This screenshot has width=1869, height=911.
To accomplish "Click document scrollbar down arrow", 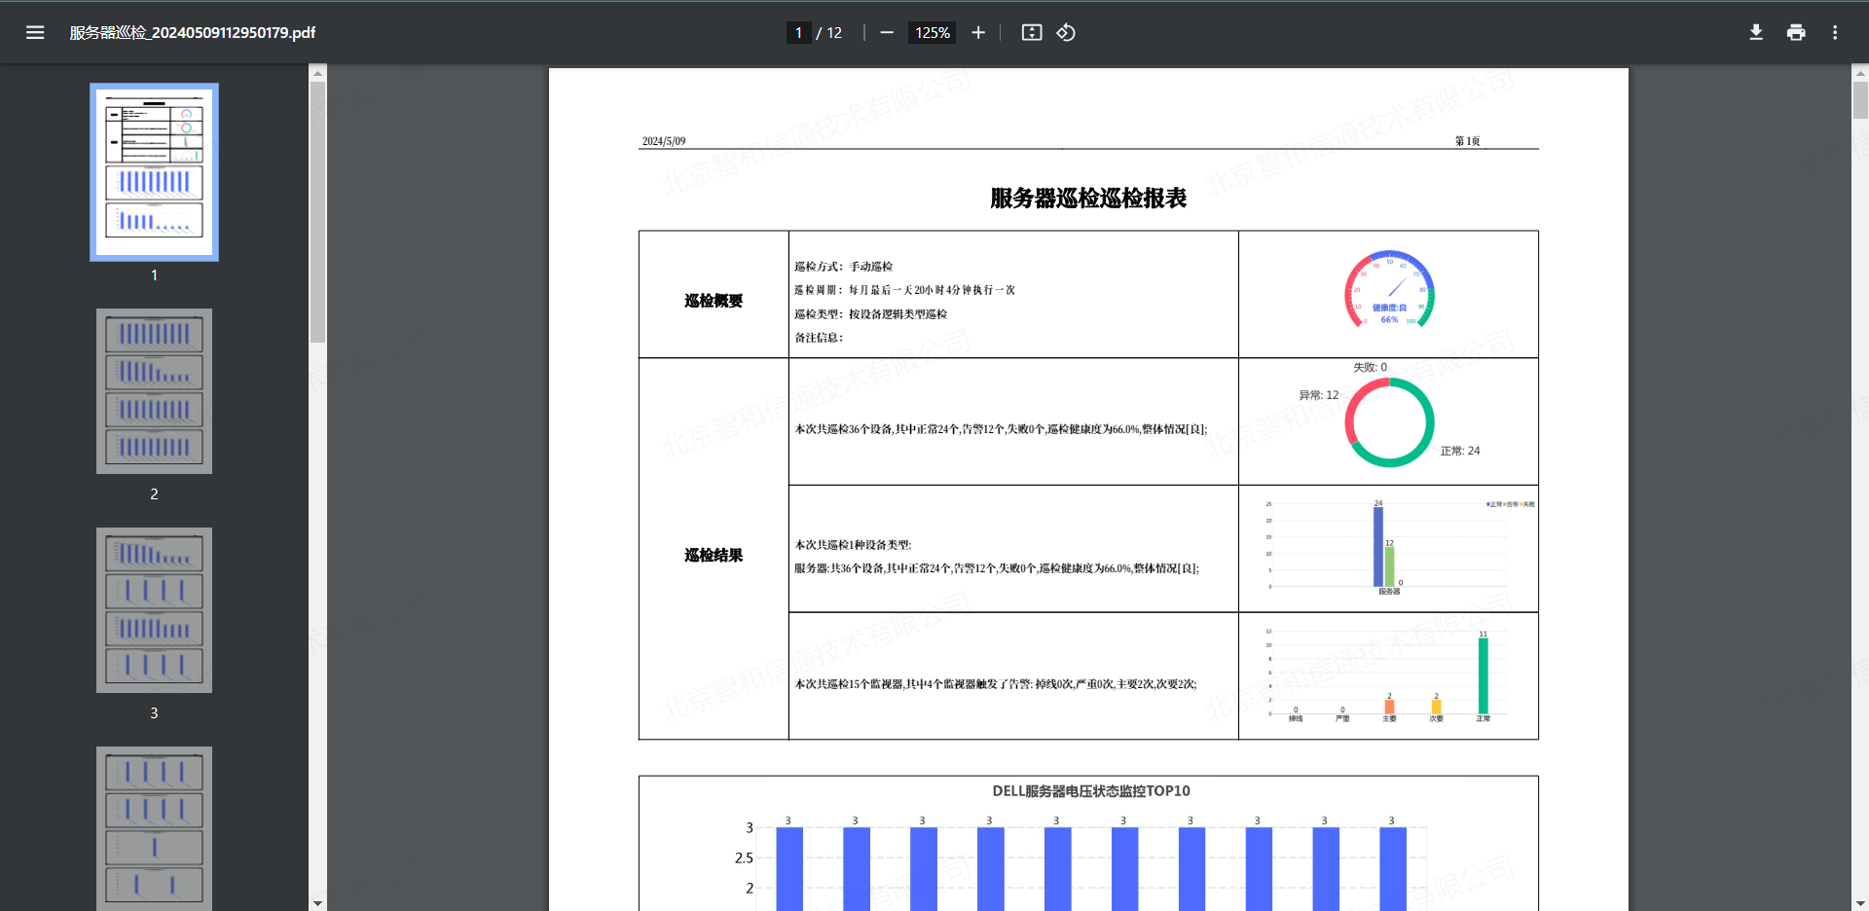I will 1860,903.
